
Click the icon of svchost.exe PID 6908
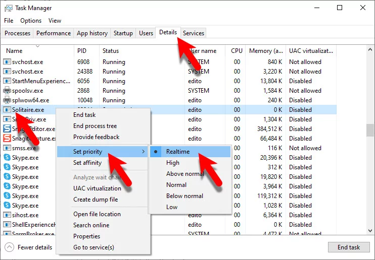7,62
